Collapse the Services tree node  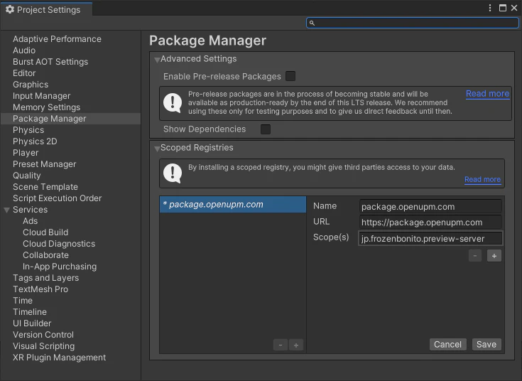6,210
